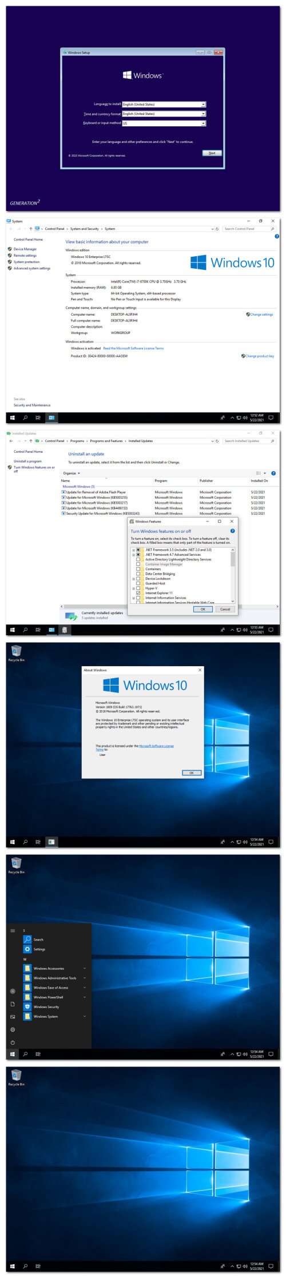Select Device Manager in the System sidebar

click(x=25, y=249)
